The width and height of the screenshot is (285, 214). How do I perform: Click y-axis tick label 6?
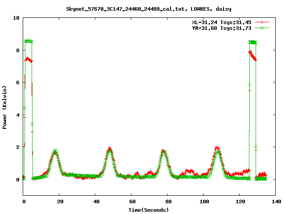[x=18, y=82]
